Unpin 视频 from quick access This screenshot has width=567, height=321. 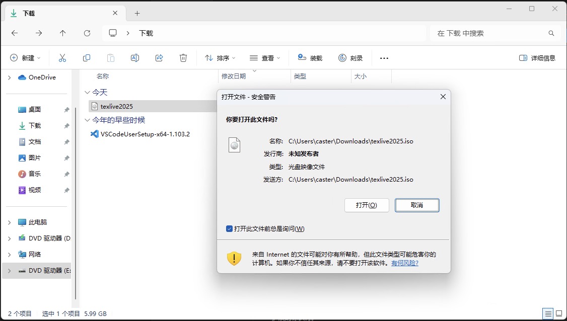pyautogui.click(x=66, y=190)
